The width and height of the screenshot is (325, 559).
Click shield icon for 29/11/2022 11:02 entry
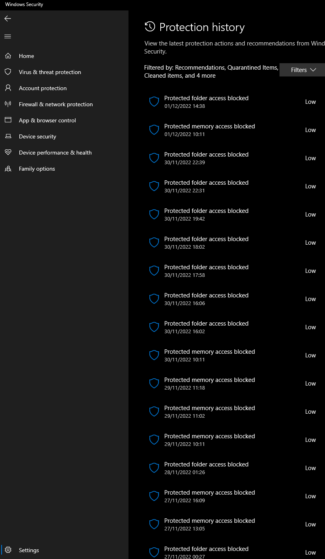pos(154,412)
